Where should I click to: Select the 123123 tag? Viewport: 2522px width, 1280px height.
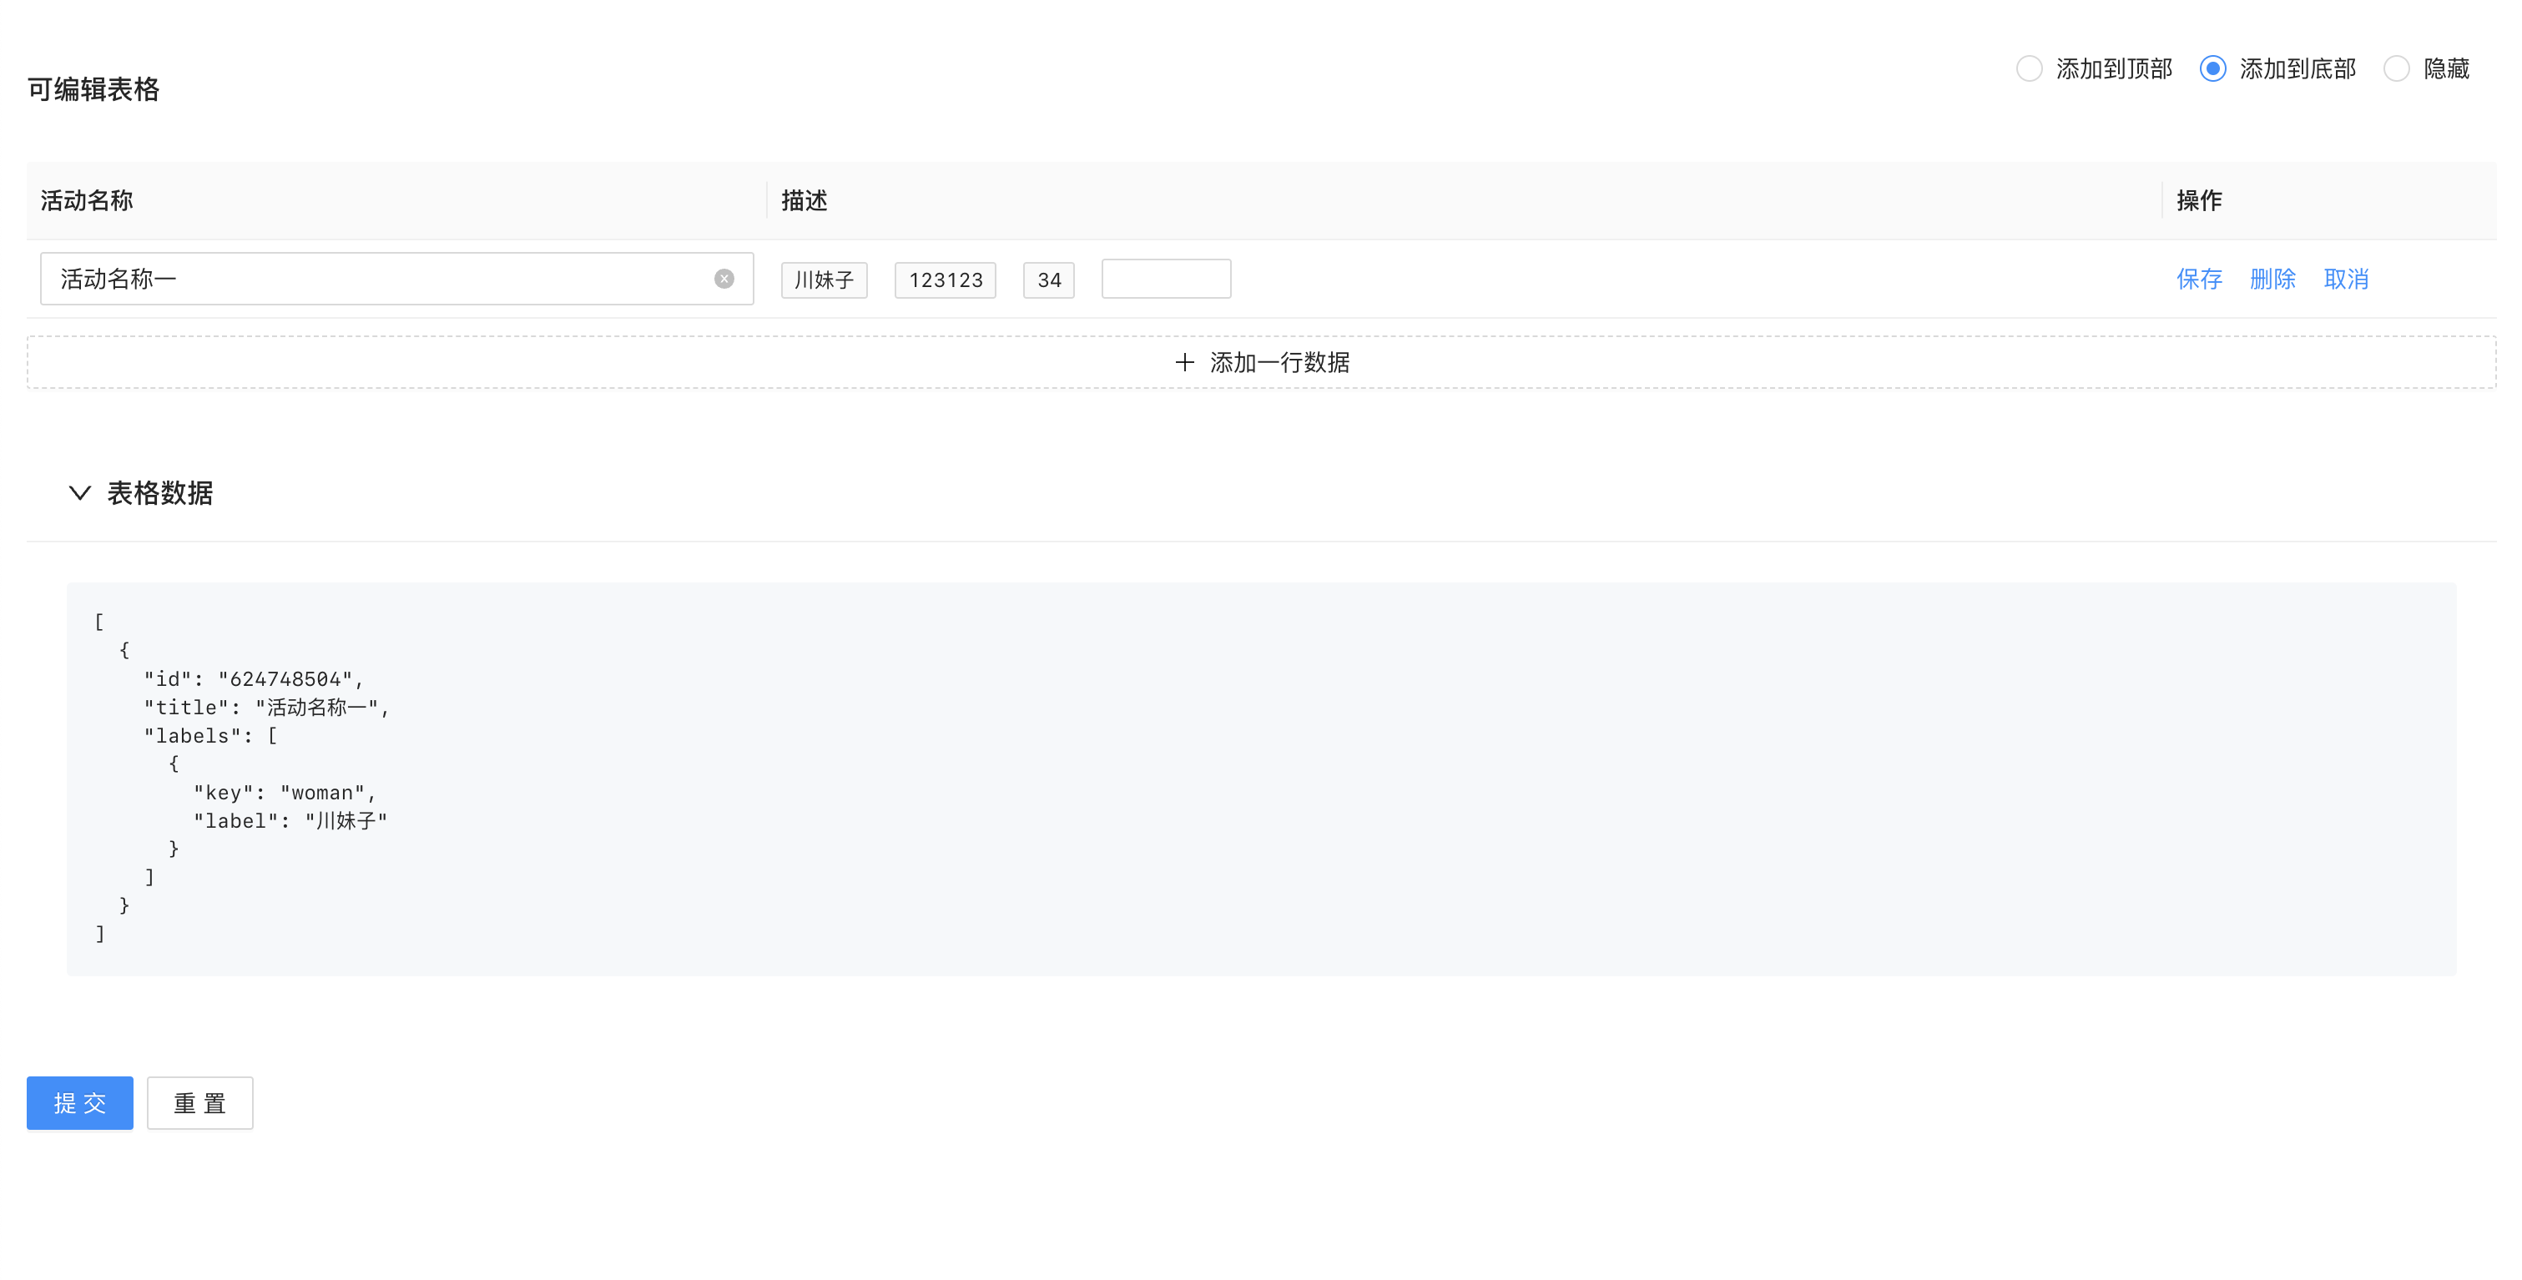[x=944, y=280]
